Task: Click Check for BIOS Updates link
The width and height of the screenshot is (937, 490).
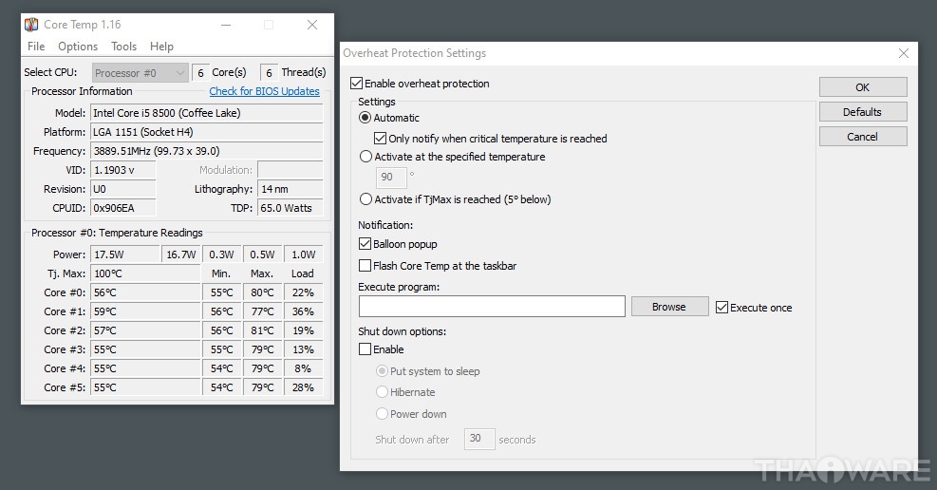Action: pyautogui.click(x=264, y=91)
